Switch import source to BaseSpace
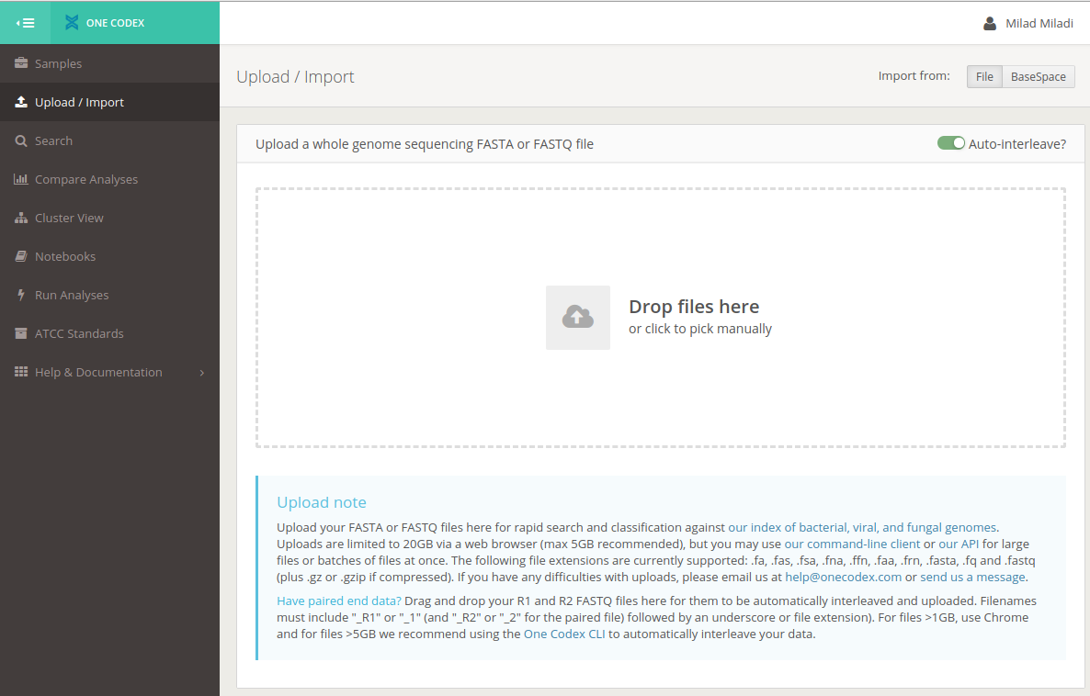1090x696 pixels. pos(1038,77)
